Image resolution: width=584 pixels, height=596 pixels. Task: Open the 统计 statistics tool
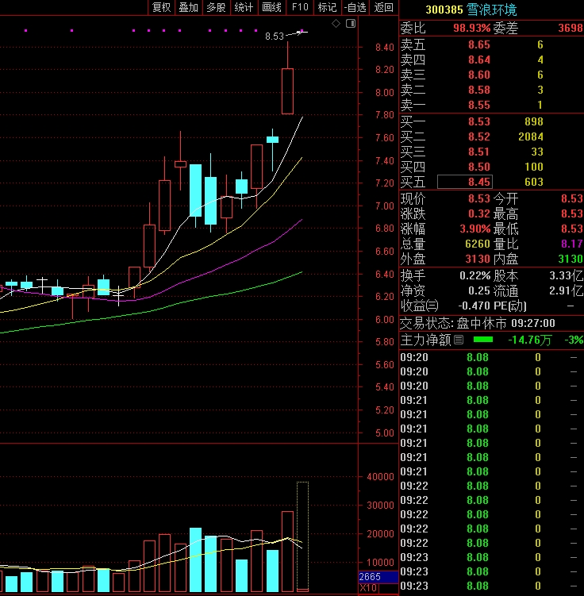244,7
